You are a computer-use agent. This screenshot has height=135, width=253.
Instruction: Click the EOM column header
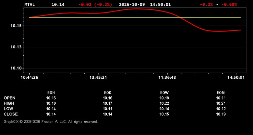[221, 93]
